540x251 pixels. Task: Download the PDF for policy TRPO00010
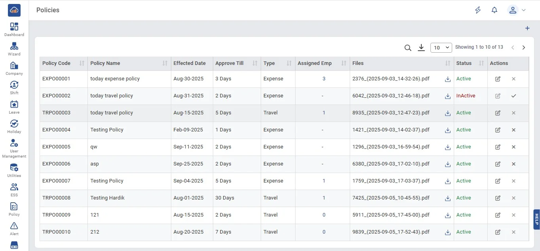point(448,232)
